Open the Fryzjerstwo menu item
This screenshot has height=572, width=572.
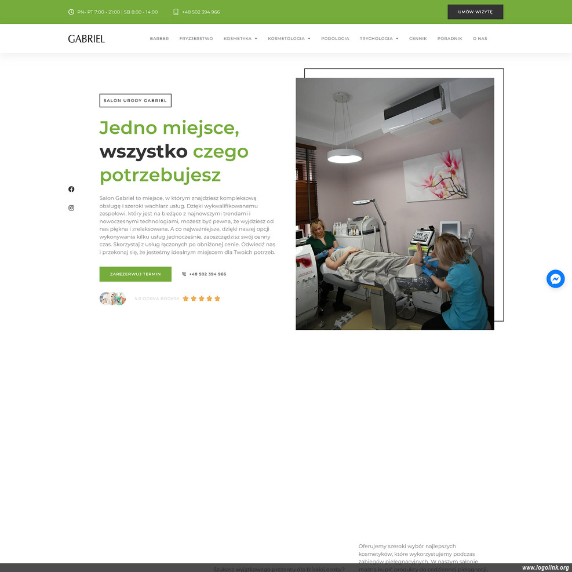pos(196,39)
